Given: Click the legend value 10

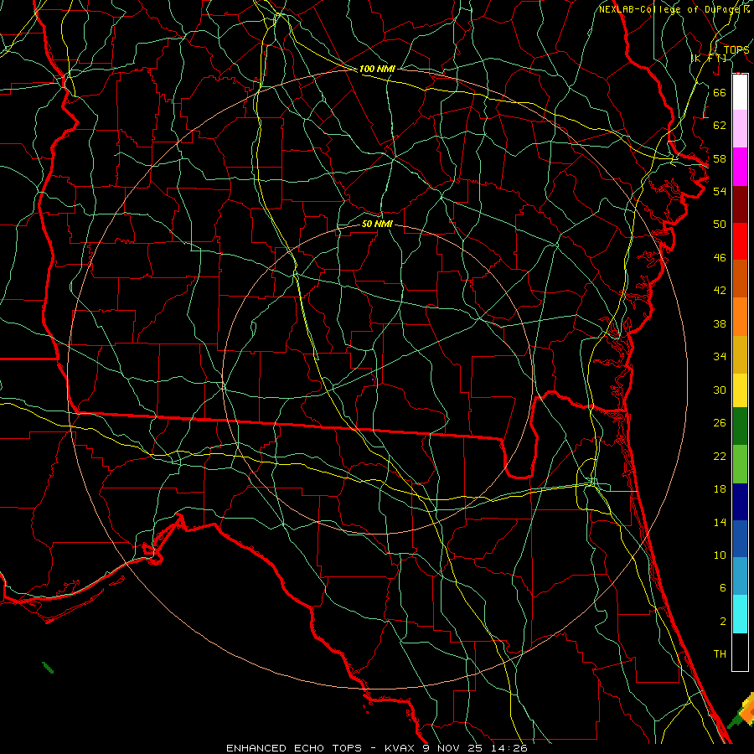Looking at the screenshot, I should point(720,555).
